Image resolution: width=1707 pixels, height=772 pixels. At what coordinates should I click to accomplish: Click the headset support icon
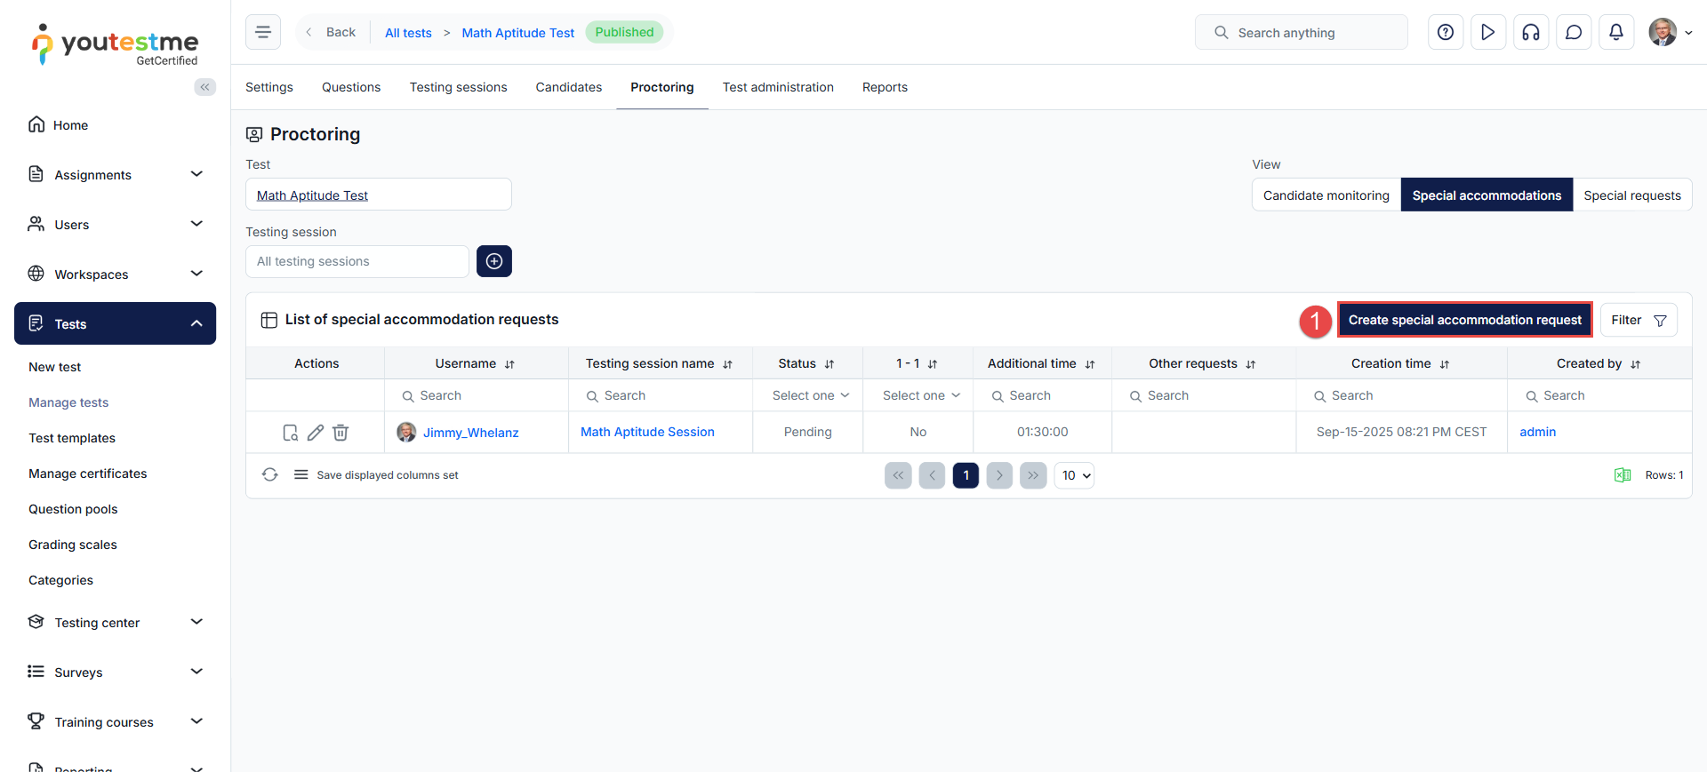[x=1531, y=33]
